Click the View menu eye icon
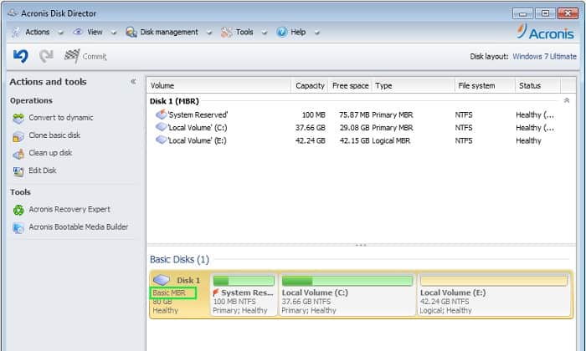Screen dimensions: 586x351 click(78, 32)
